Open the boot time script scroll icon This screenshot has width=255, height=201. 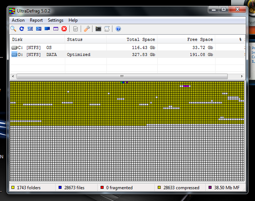pyautogui.click(x=107, y=29)
